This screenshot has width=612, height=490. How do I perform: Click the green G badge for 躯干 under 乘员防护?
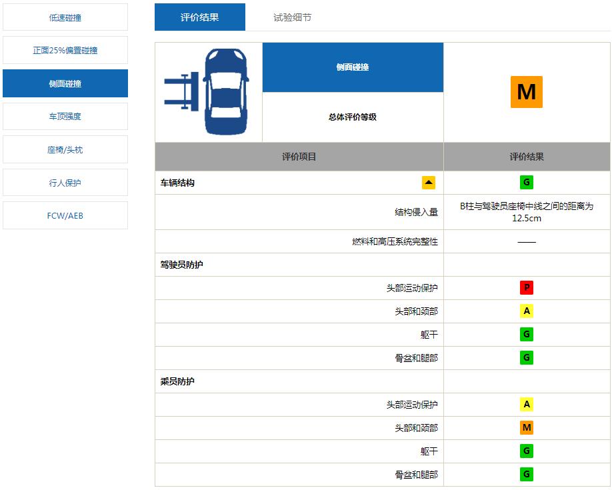pos(527,451)
